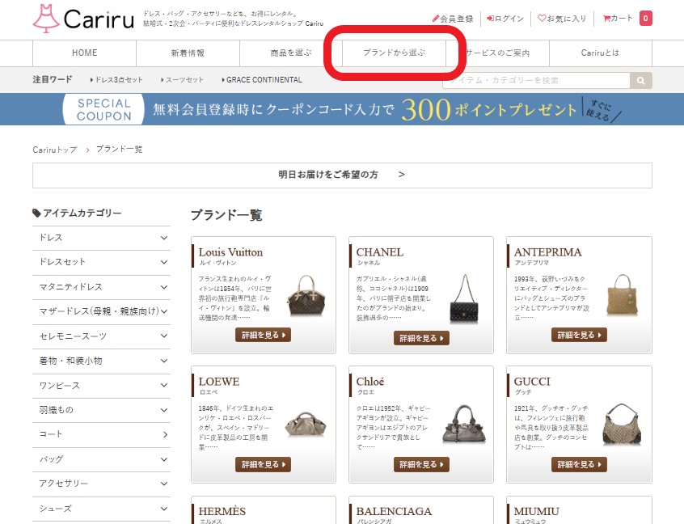684x524 pixels.
Task: Open 明日お届けをご希望の方 link
Action: [342, 175]
